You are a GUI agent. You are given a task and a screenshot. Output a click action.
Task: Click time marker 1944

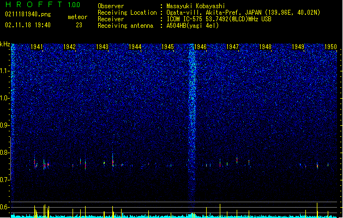(135, 47)
